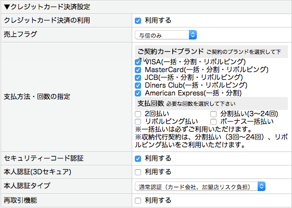Viewport: 292px width, 208px height.
Task: Uncheck the VISA card brand checkbox
Action: click(138, 62)
